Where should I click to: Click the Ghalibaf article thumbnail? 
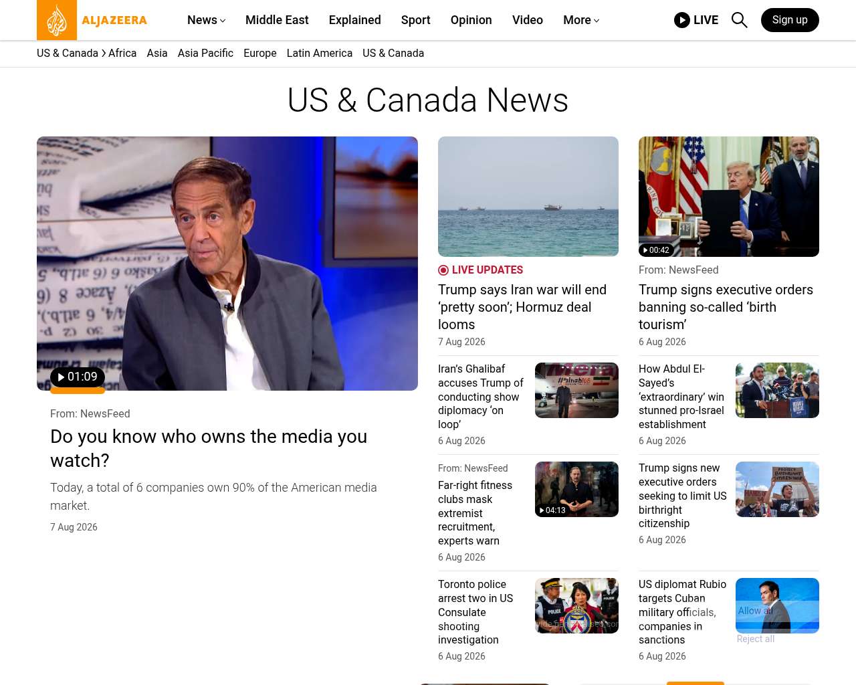pos(576,390)
